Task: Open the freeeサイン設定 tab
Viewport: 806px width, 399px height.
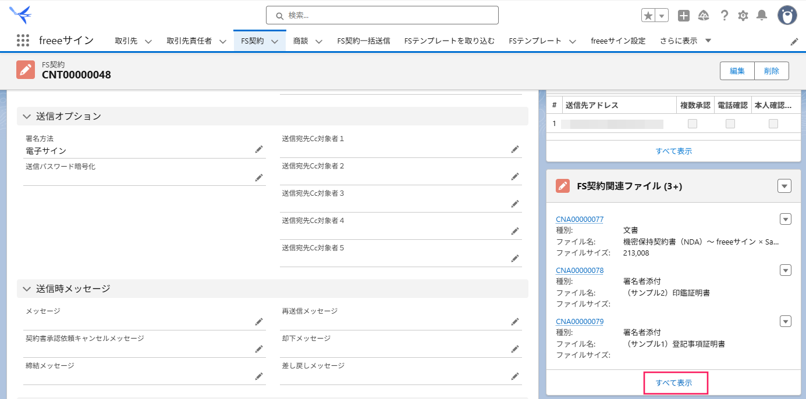Action: coord(618,41)
